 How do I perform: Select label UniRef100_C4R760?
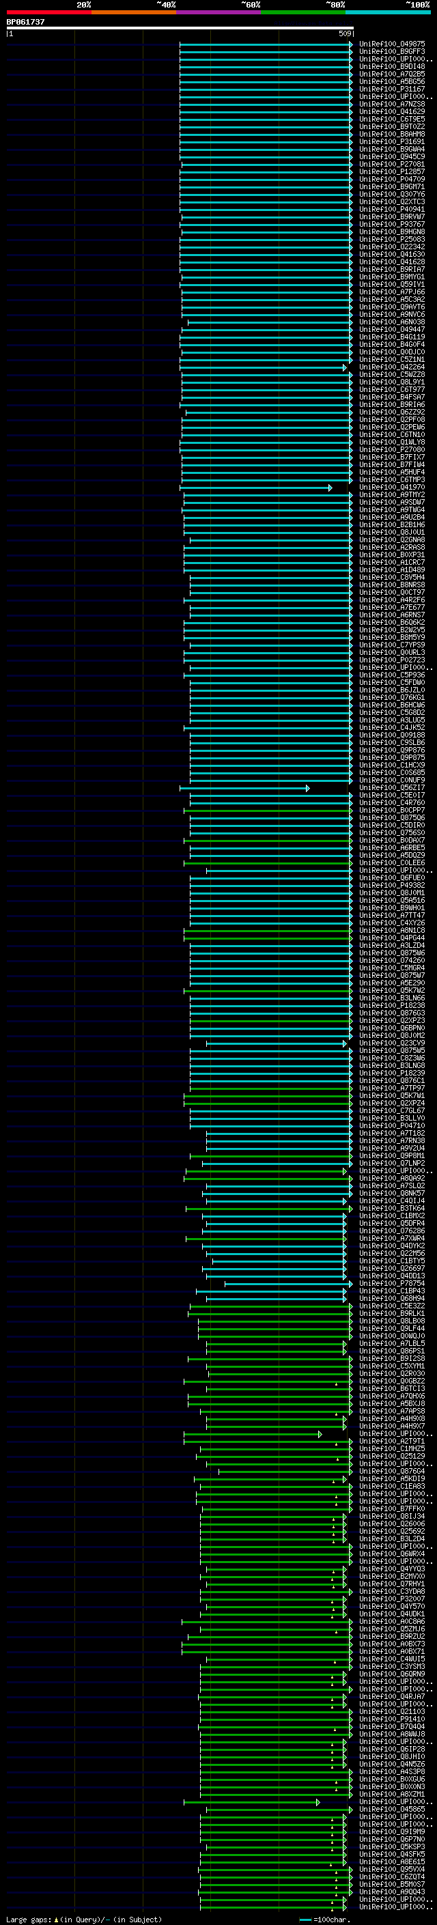[392, 802]
